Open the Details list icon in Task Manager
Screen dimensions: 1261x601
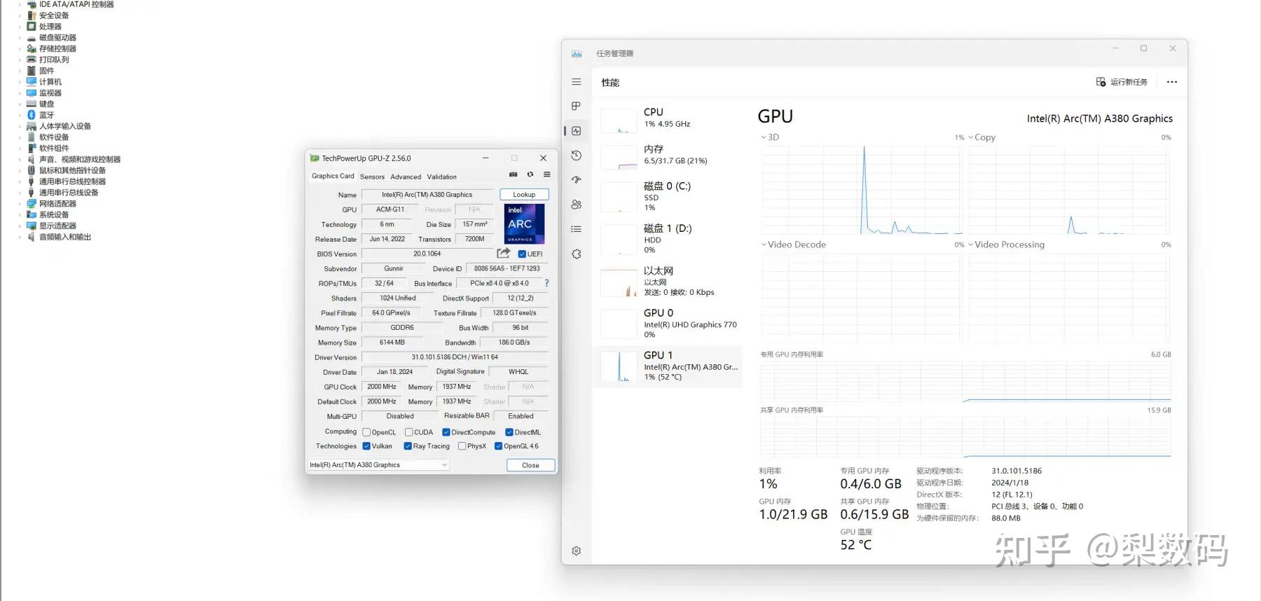[x=577, y=229]
